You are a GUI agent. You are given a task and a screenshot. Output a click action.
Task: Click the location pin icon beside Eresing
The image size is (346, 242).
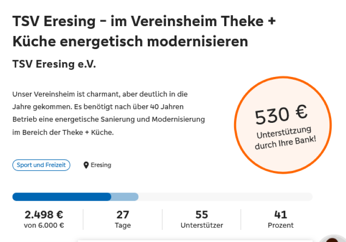click(x=86, y=165)
